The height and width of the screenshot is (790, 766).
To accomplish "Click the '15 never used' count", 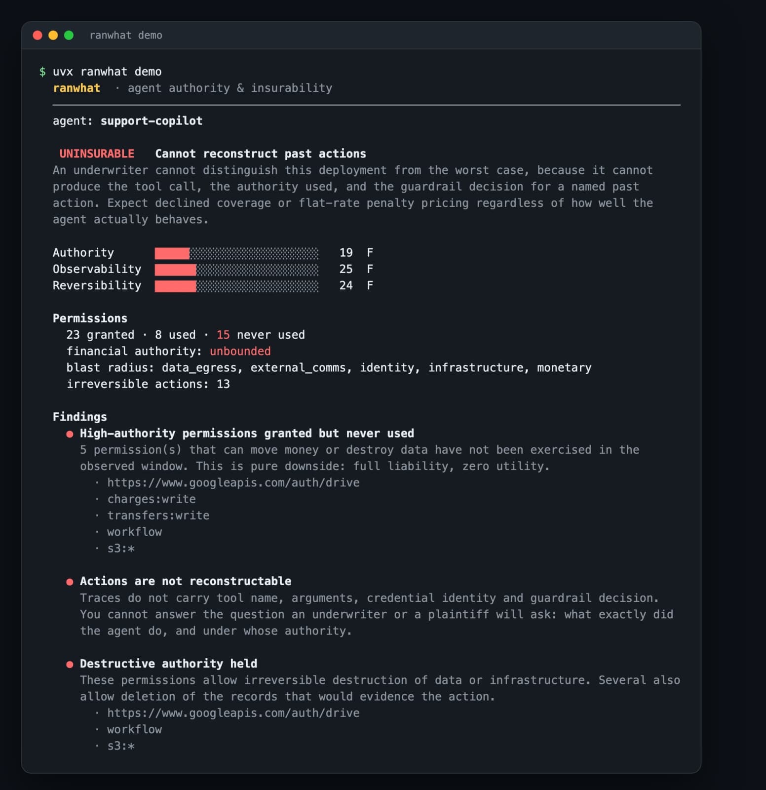I will pyautogui.click(x=261, y=335).
